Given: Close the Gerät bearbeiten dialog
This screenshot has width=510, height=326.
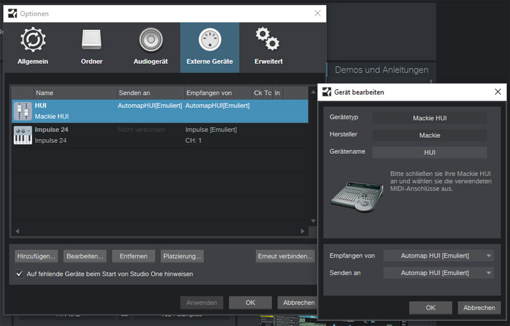Looking at the screenshot, I should pos(497,92).
